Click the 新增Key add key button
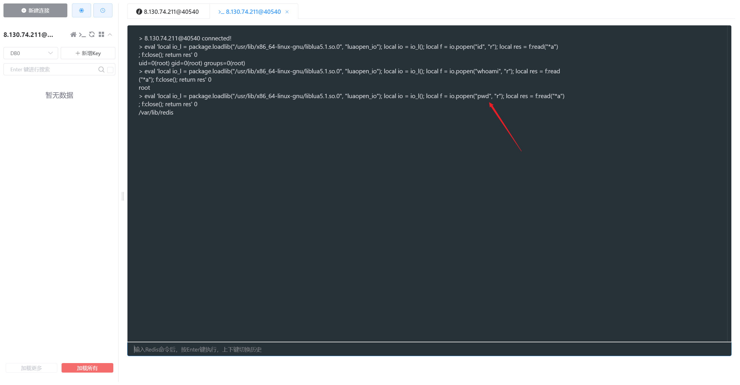 (x=88, y=53)
